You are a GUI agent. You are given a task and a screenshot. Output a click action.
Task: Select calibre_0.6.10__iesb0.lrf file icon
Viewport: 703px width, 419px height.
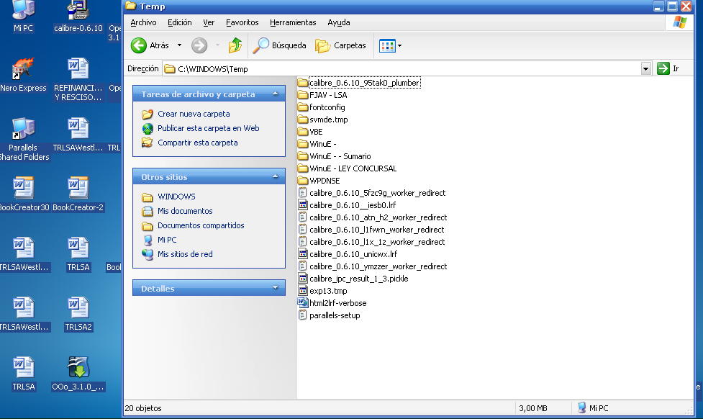click(303, 205)
